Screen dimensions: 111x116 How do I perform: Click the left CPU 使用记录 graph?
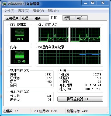(x=53, y=35)
